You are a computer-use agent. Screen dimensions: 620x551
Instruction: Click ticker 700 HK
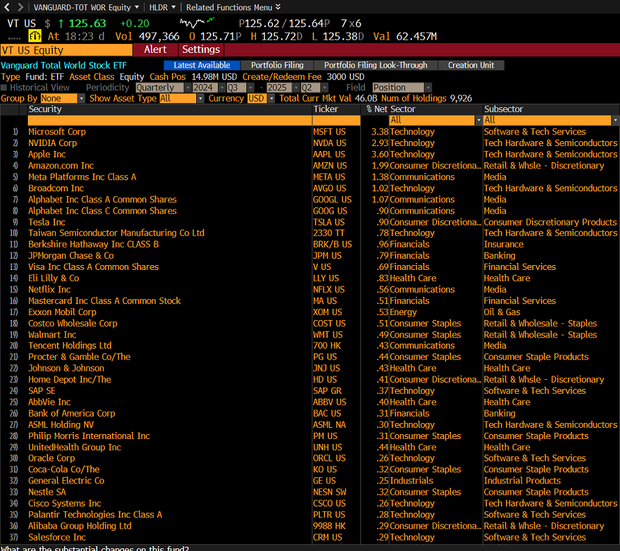[x=327, y=346]
